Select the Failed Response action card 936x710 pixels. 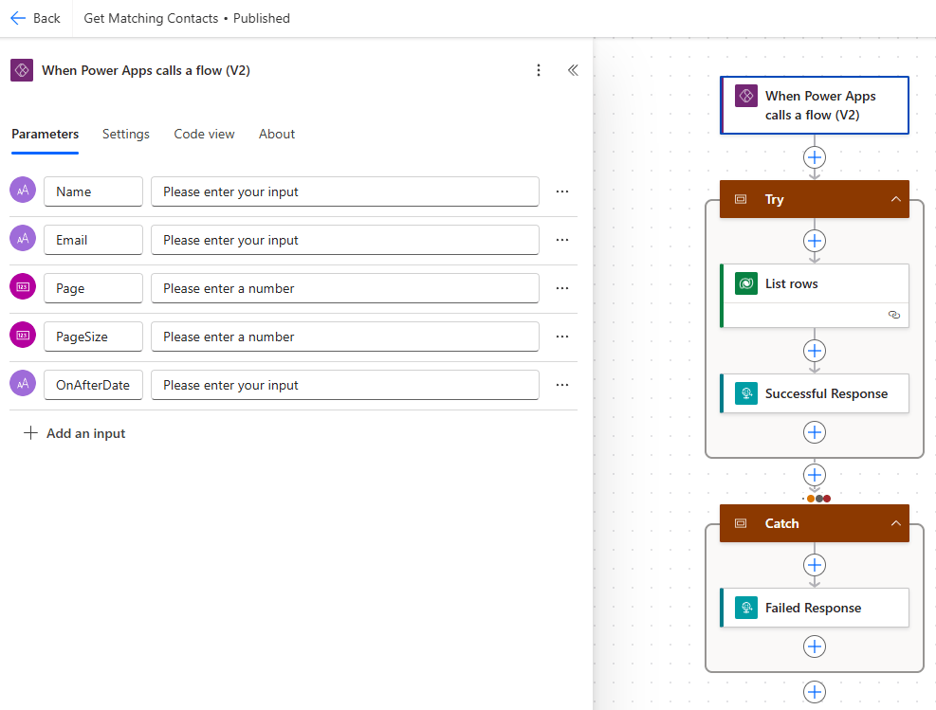814,608
